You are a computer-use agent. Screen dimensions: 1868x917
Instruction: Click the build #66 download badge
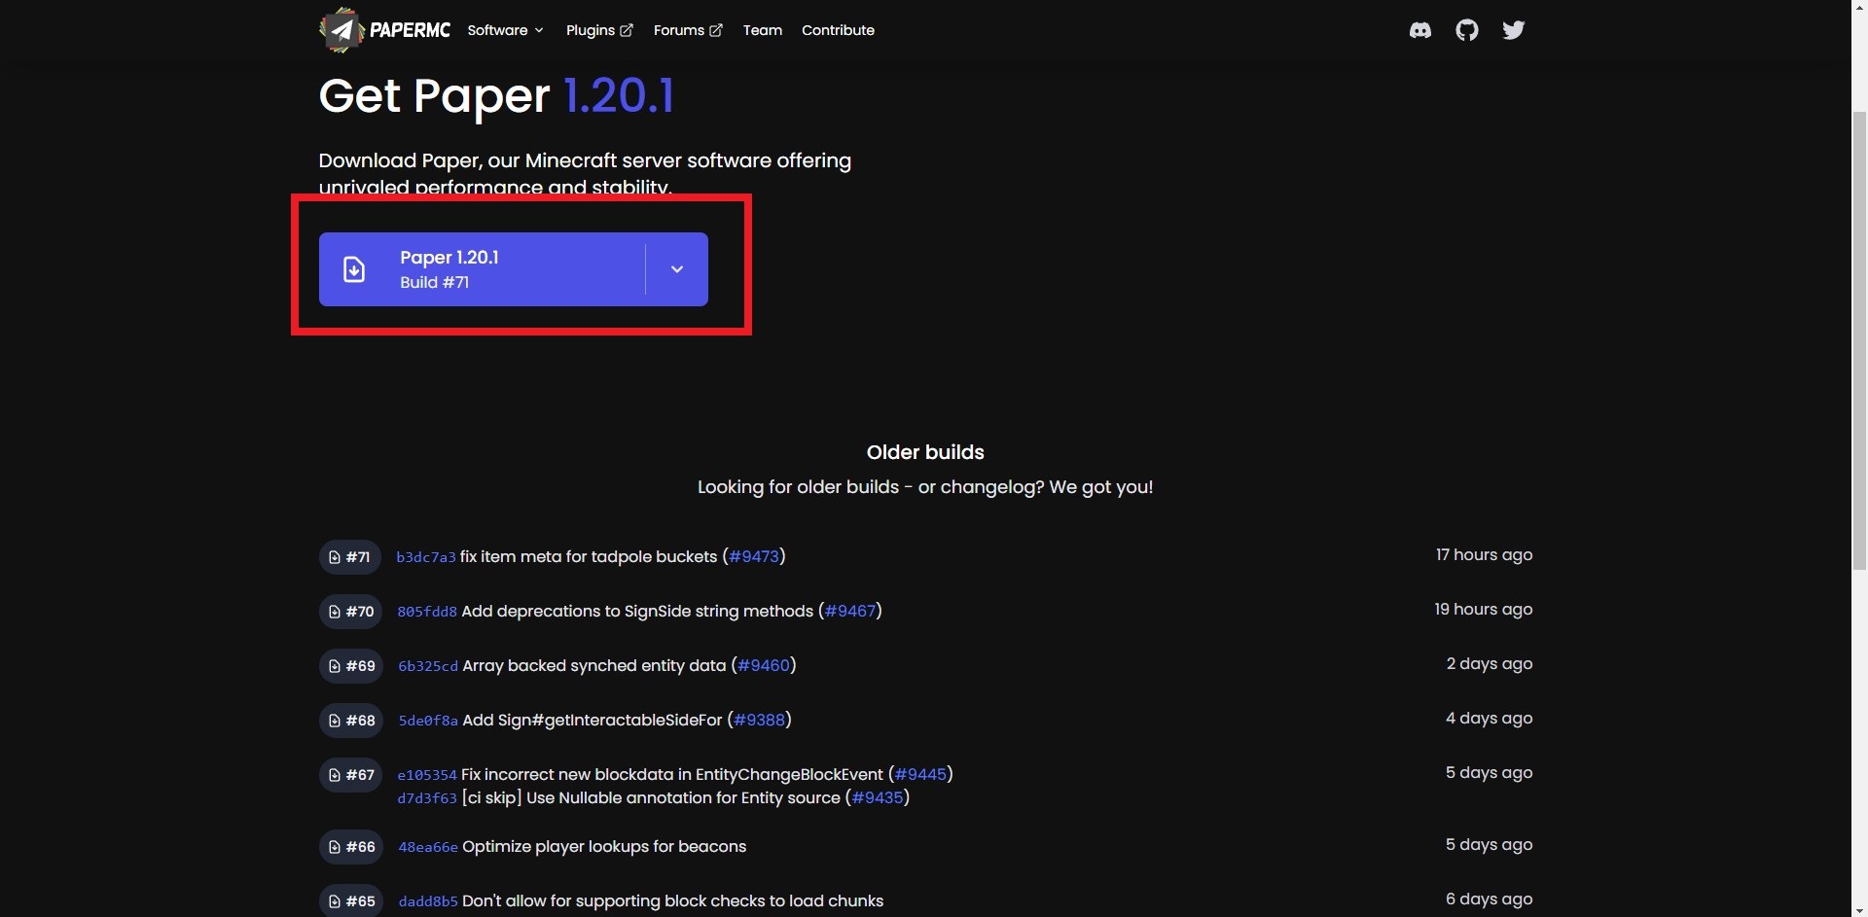(x=350, y=847)
